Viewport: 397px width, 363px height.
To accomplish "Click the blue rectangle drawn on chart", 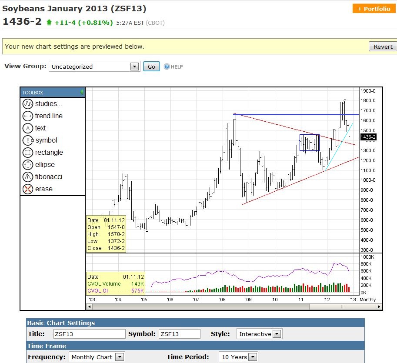I will [310, 143].
